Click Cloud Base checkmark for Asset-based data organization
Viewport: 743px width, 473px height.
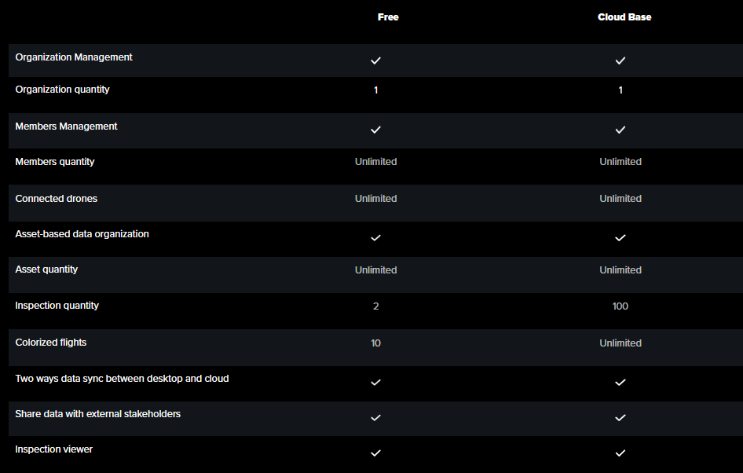coord(620,237)
